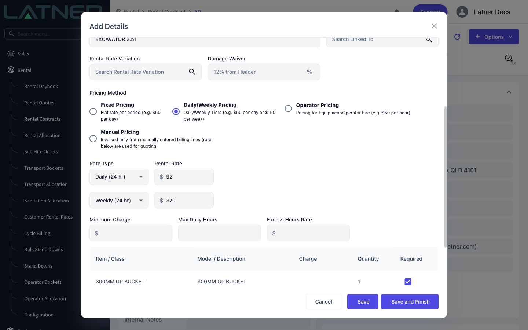Focus the Search menu box in sidebar
The width and height of the screenshot is (528, 330).
point(43,34)
